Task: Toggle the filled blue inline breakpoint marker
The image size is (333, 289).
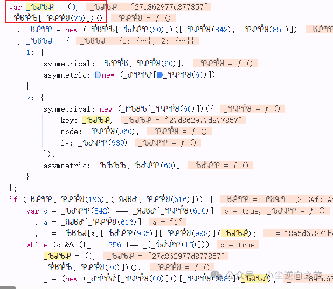Action: (x=159, y=75)
